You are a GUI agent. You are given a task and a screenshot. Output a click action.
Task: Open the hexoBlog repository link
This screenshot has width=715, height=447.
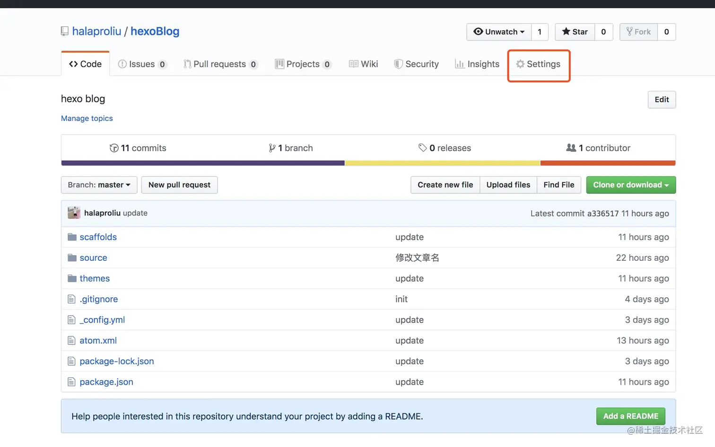coord(155,31)
